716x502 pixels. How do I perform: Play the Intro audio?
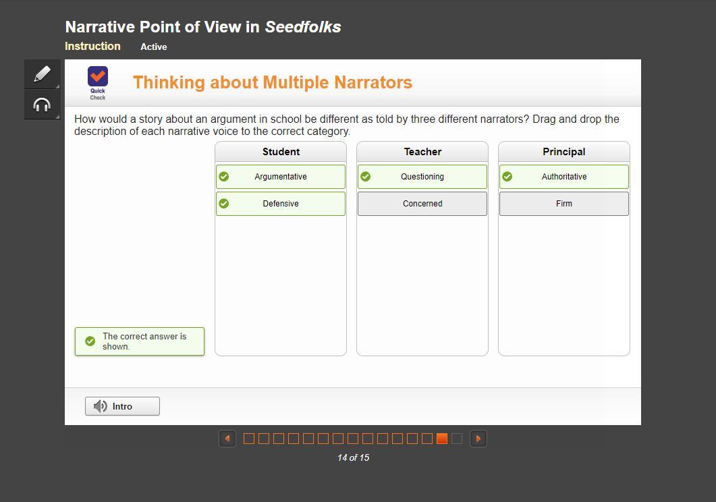[122, 406]
